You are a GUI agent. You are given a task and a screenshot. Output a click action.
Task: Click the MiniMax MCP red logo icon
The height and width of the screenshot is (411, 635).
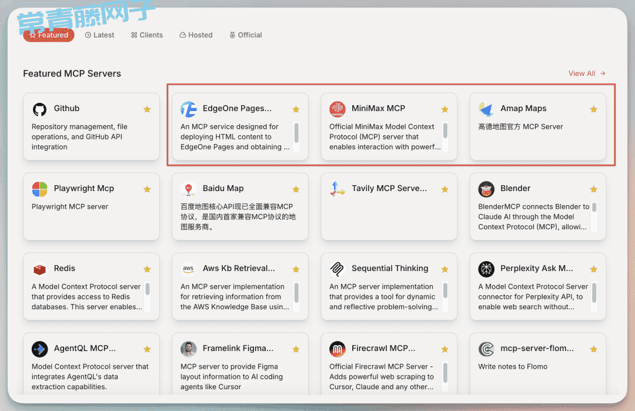coord(337,109)
